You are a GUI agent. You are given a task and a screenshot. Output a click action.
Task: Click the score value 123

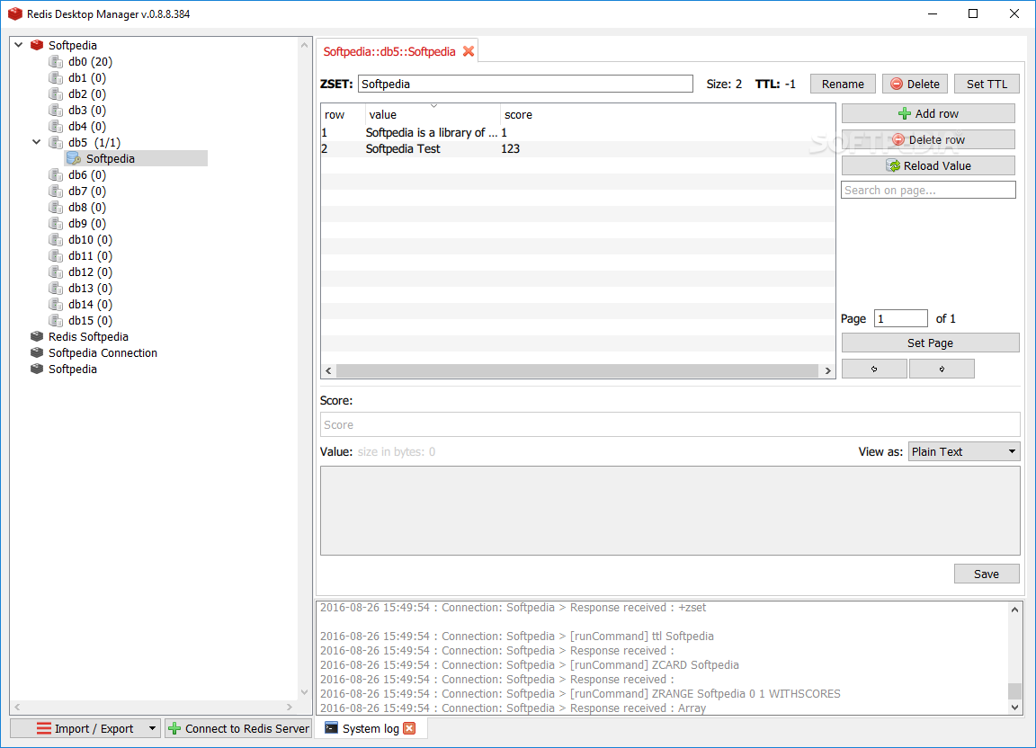click(x=510, y=148)
